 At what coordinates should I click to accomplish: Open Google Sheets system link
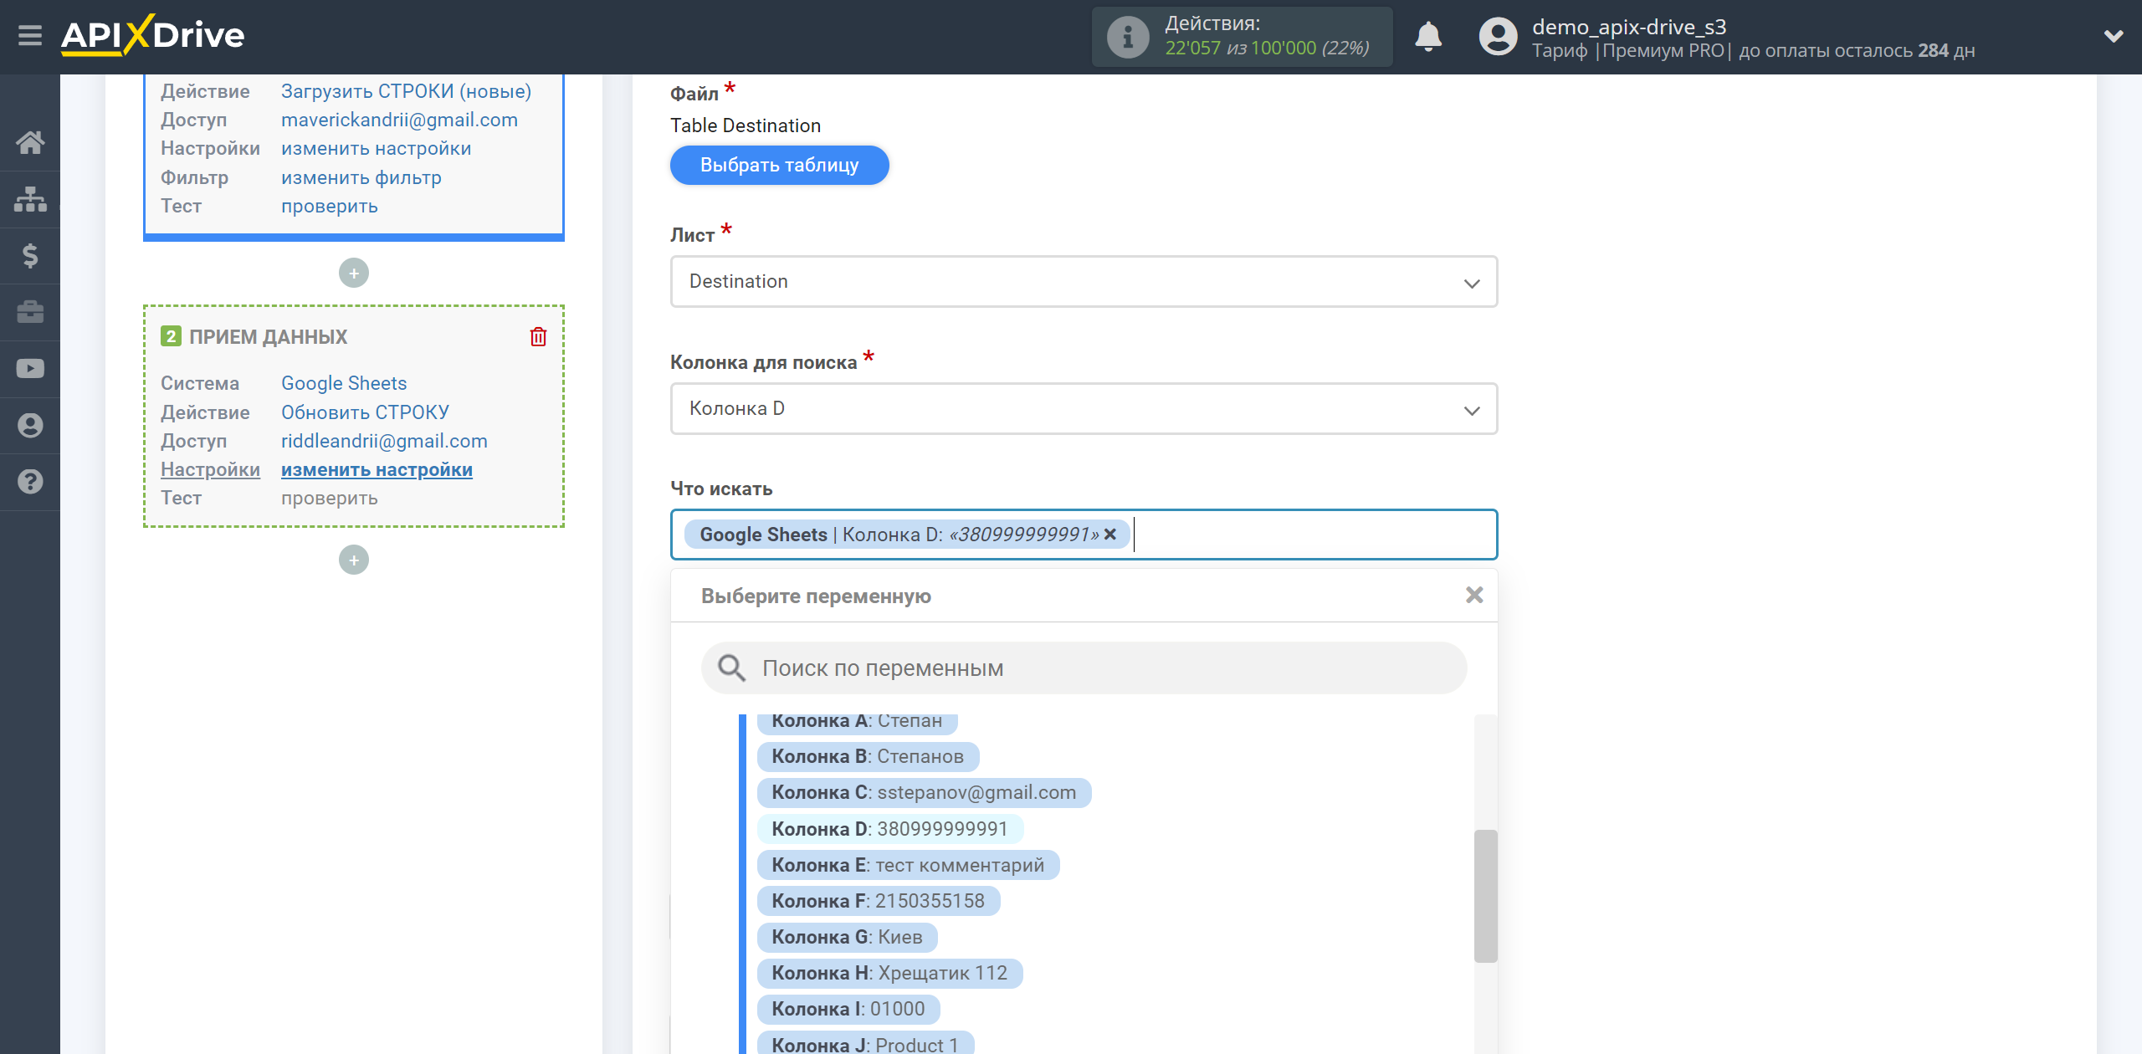pos(344,383)
